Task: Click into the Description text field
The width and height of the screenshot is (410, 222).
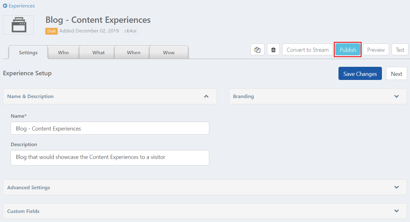Action: pos(110,157)
